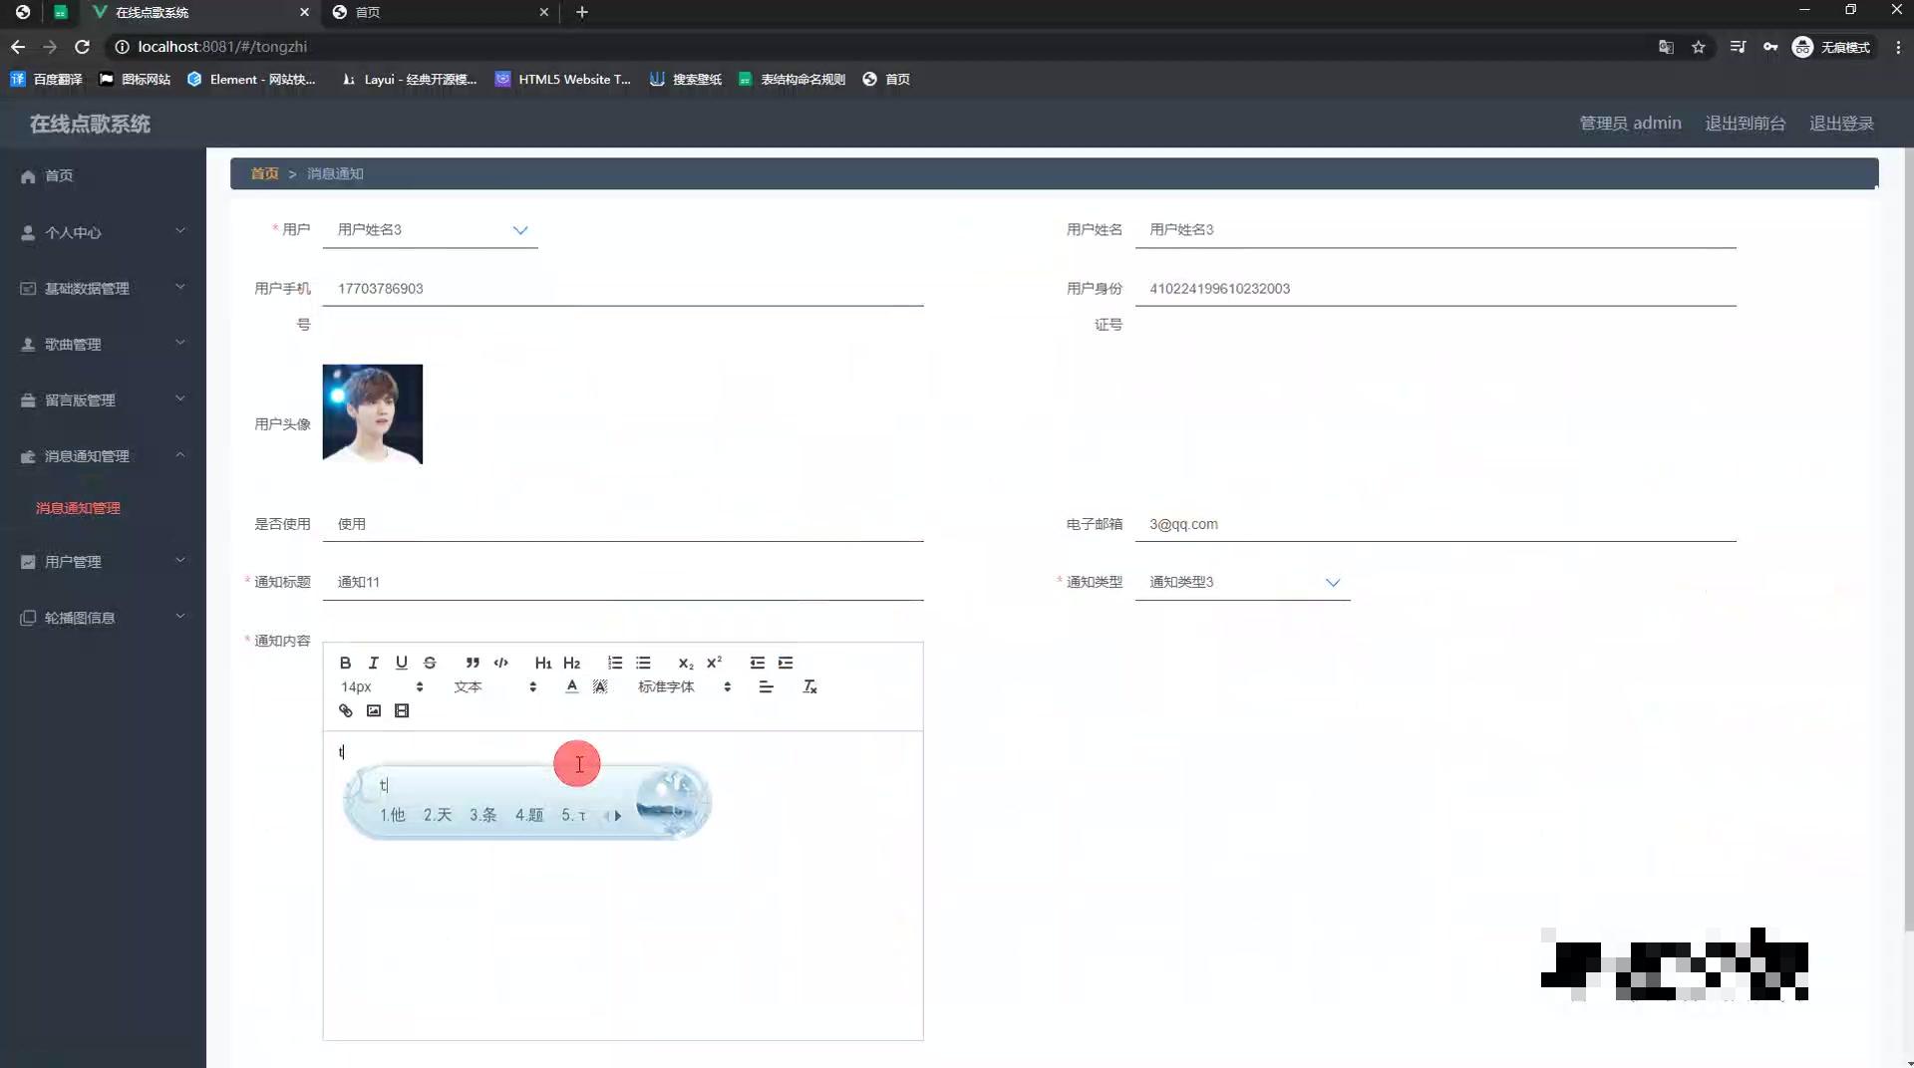Viewport: 1914px width, 1068px height.
Task: Choose IME candidate 1.他
Action: click(392, 815)
